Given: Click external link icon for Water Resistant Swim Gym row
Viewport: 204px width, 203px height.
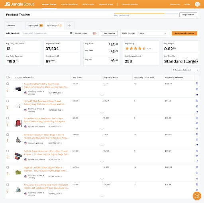Looking at the screenshot, I should coord(197,129).
